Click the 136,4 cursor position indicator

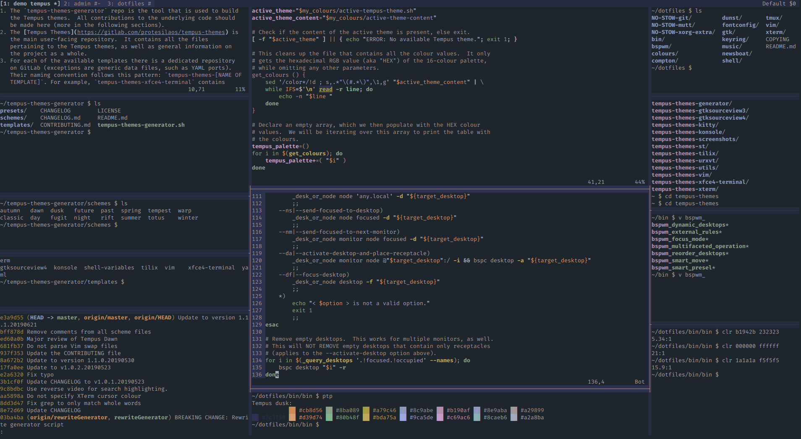tap(596, 382)
